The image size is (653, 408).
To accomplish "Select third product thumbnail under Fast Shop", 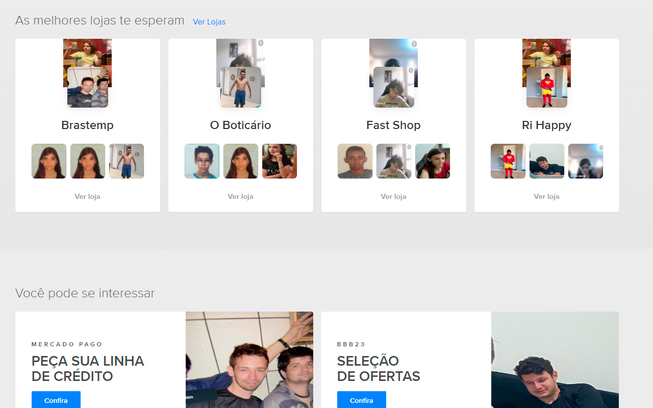I will pos(433,161).
